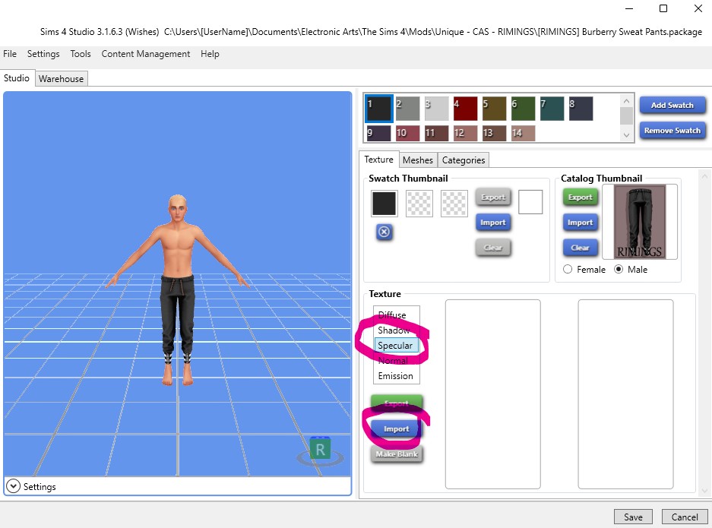Open the Categories tab
Screen dimensions: 712x528
tap(464, 160)
